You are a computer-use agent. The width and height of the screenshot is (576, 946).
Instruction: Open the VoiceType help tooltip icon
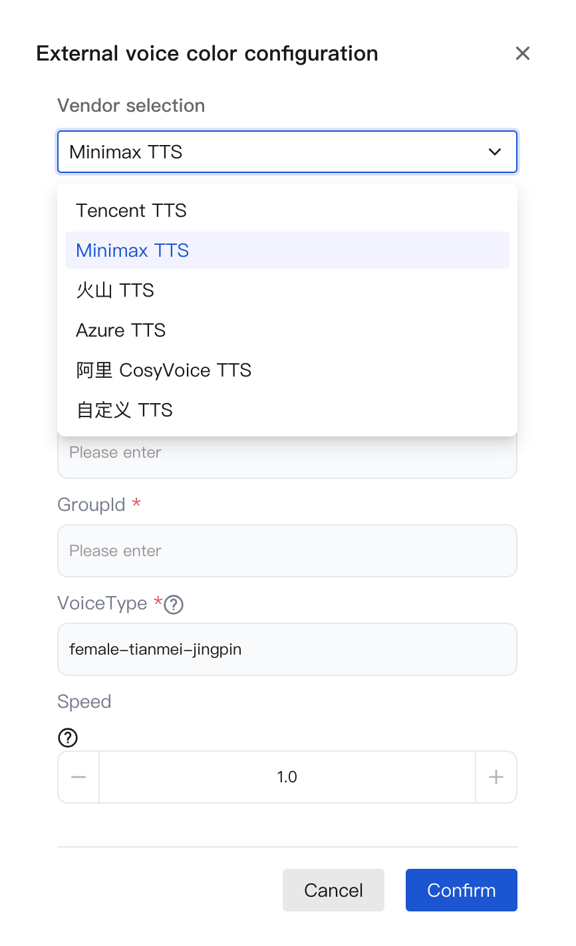(174, 605)
